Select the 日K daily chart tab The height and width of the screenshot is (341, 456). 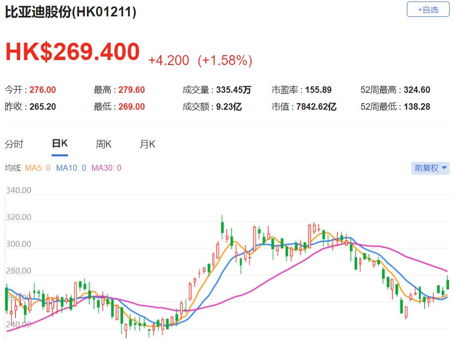[60, 143]
